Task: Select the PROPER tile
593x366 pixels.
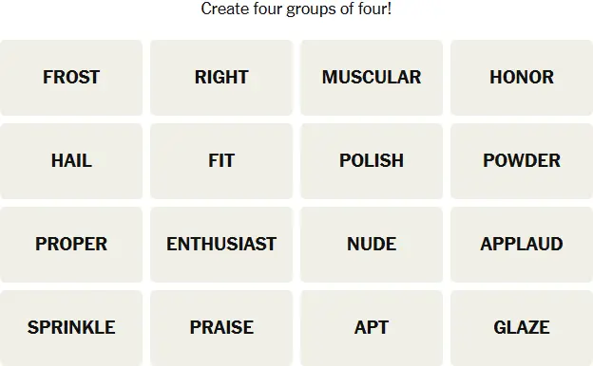Action: pyautogui.click(x=71, y=245)
